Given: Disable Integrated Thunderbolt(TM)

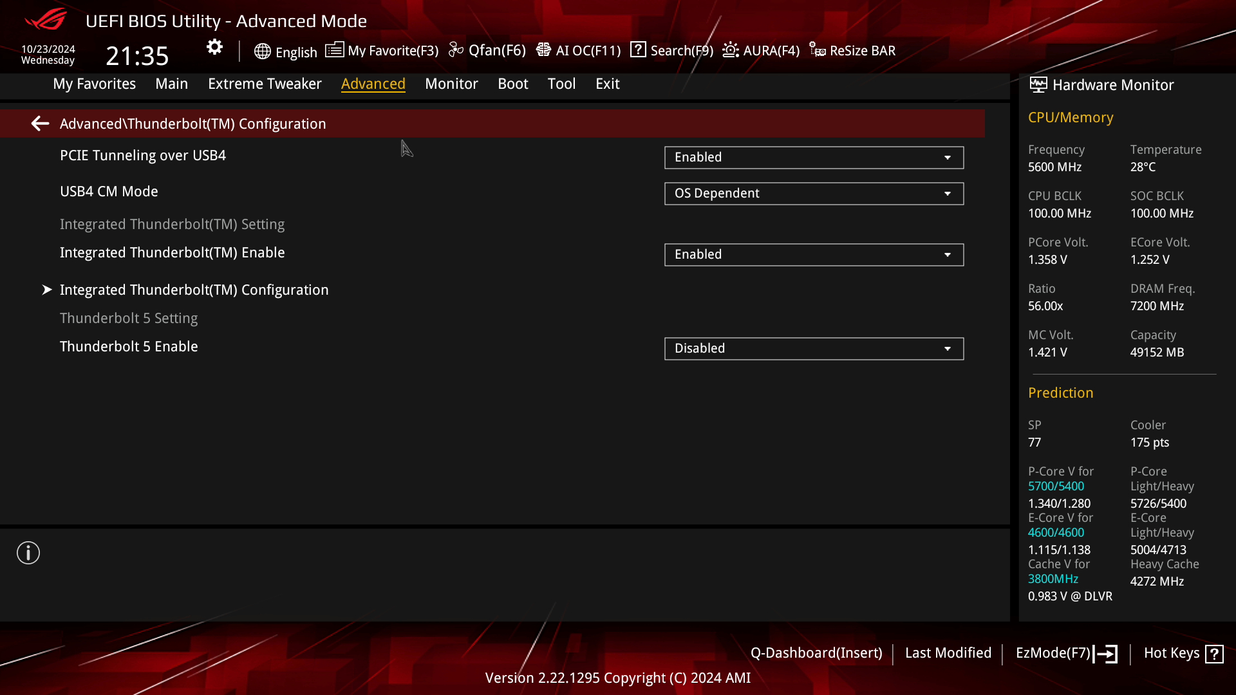Looking at the screenshot, I should tap(814, 254).
